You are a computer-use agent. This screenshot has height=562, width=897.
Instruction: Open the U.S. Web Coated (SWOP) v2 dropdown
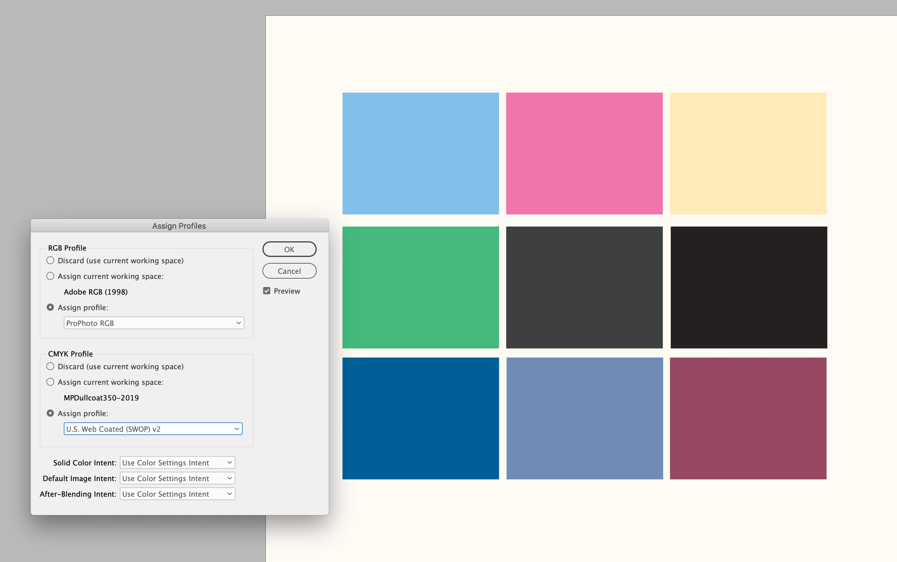(x=153, y=429)
